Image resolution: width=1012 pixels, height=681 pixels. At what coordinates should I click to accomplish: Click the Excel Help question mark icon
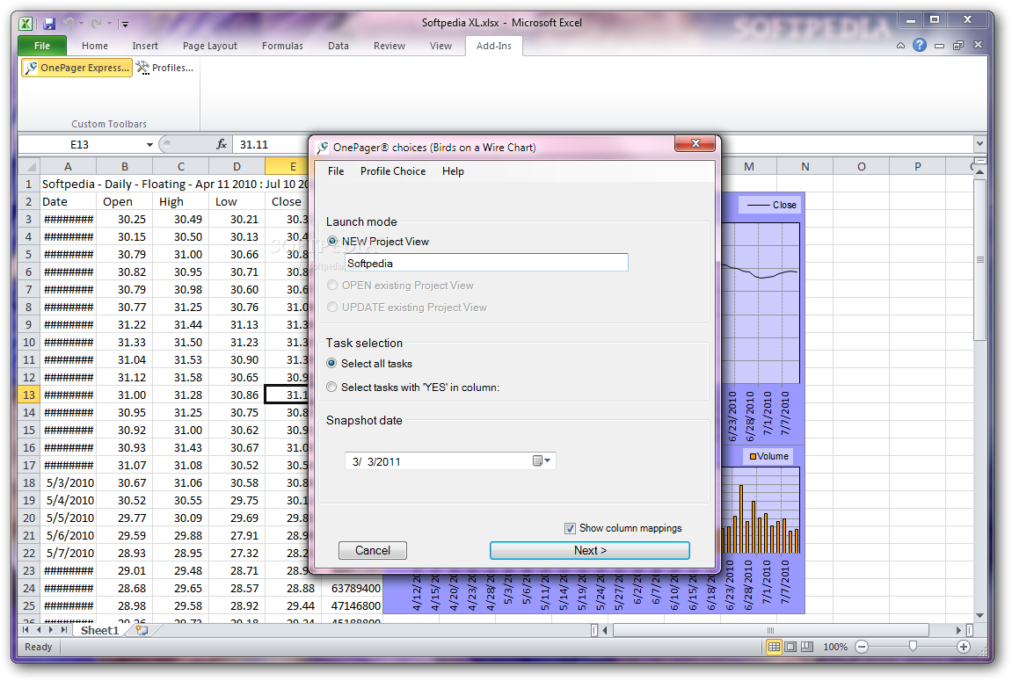coord(920,45)
